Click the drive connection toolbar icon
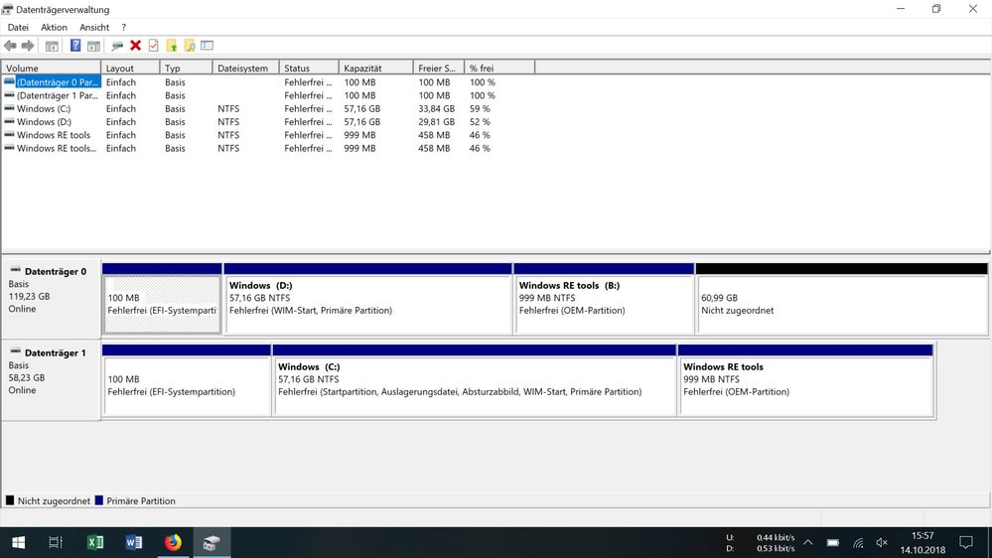 (x=117, y=46)
